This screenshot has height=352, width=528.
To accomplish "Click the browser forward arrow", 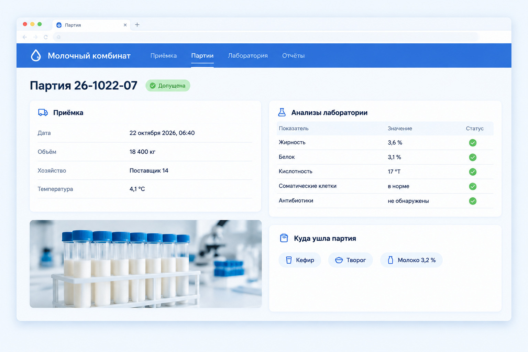I will click(x=35, y=37).
